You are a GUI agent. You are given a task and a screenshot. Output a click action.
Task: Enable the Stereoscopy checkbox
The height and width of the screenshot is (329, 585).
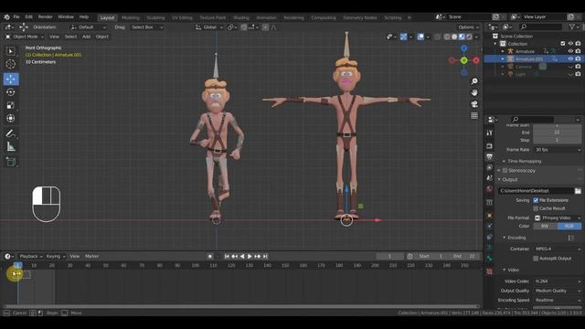505,171
